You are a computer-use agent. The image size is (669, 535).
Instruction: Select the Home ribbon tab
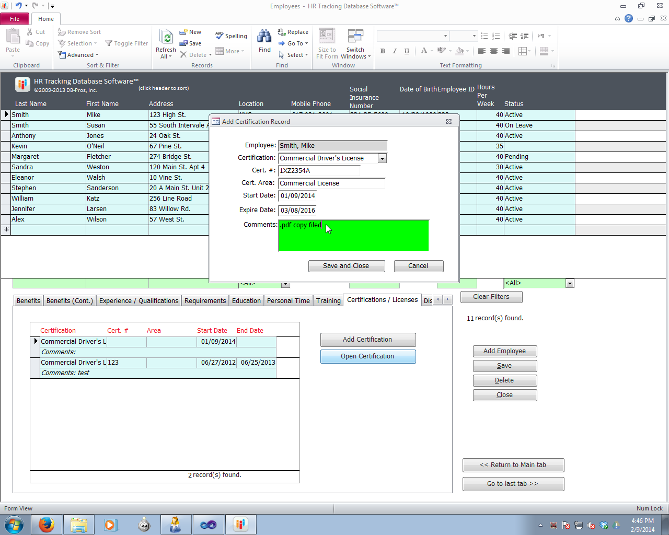tap(46, 19)
